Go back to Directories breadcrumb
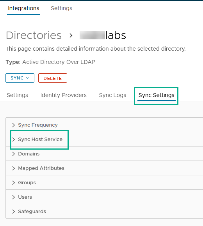 (34, 35)
